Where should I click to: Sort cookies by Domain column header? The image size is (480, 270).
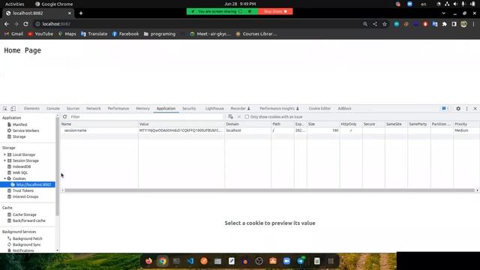coord(247,124)
